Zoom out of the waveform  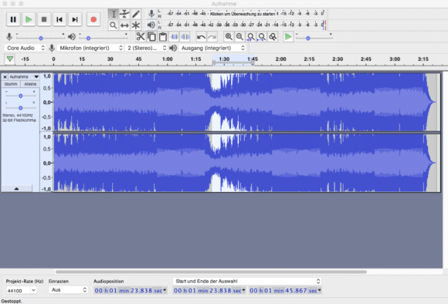tap(239, 36)
